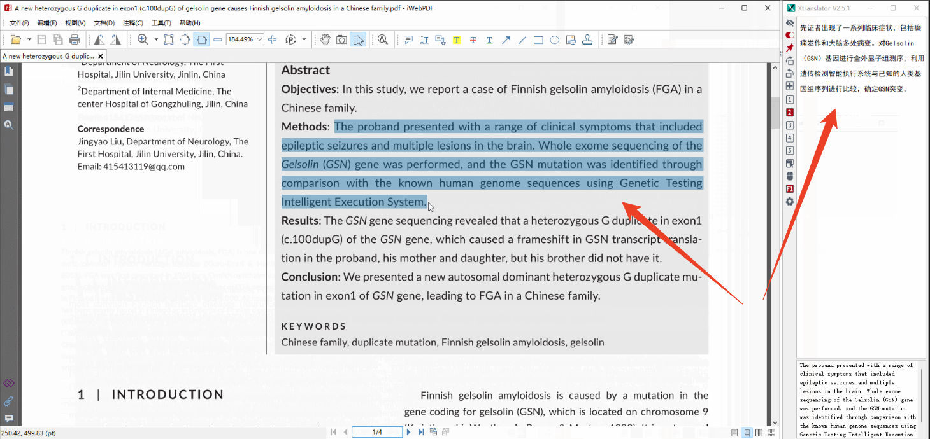Click the print icon in the toolbar
The height and width of the screenshot is (439, 930).
pos(75,39)
